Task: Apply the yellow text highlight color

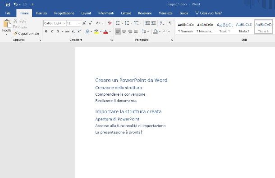Action: point(96,31)
